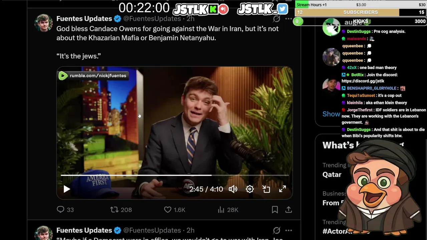The width and height of the screenshot is (427, 240).
Task: Toggle picture-in-picture mode on the video
Action: (266, 189)
